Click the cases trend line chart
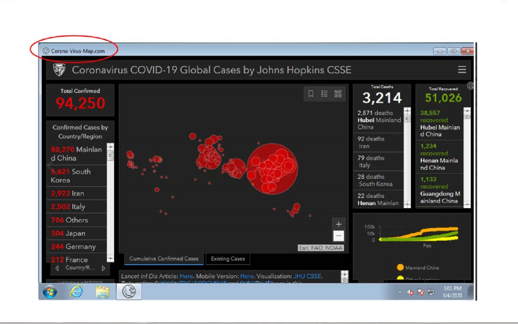The image size is (518, 324). click(419, 234)
